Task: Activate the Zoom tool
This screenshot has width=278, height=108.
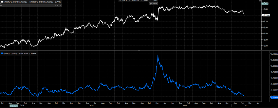Action: click(154, 1)
